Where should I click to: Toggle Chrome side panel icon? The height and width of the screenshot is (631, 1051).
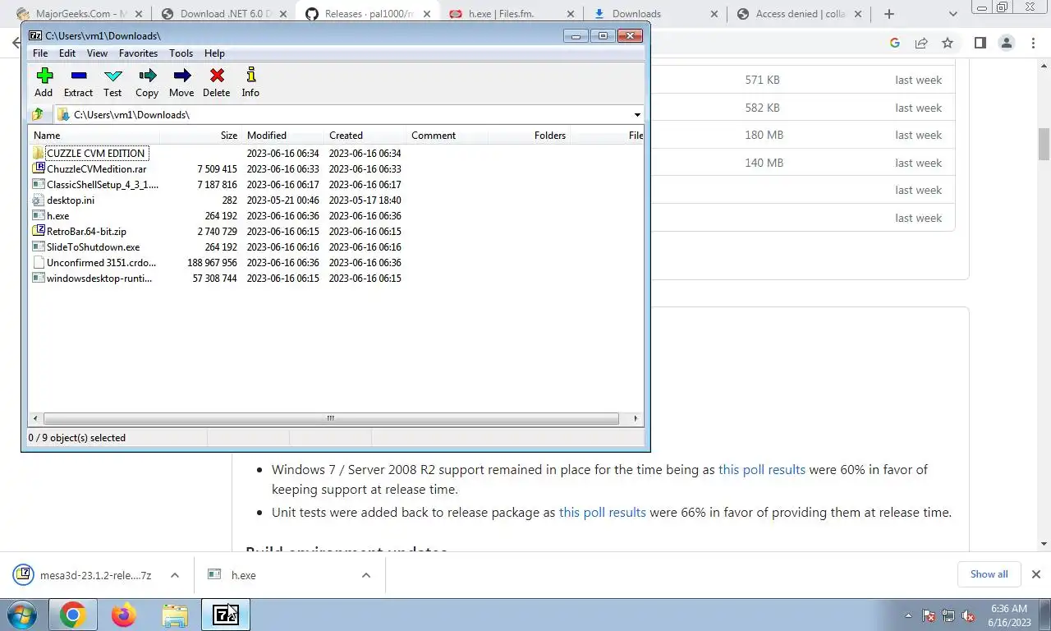click(980, 43)
